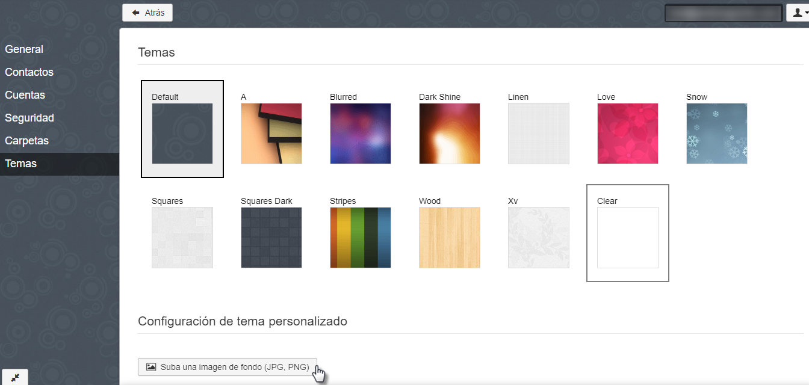Apply the Blurred theme
809x385 pixels.
pos(360,134)
